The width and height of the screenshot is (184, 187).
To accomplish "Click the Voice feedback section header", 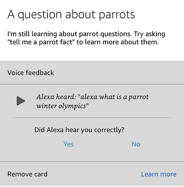I will (31, 73).
